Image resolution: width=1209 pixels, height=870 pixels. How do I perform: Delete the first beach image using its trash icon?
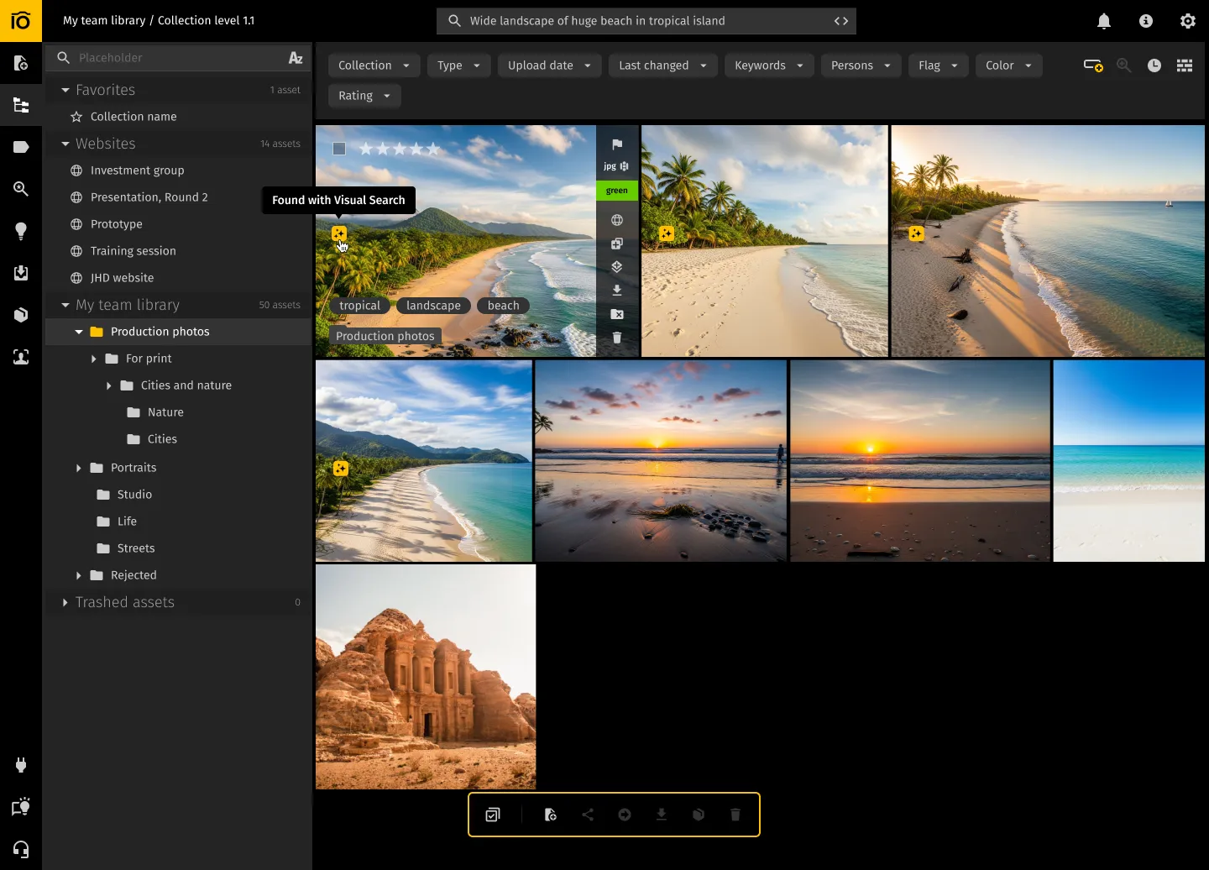(617, 337)
